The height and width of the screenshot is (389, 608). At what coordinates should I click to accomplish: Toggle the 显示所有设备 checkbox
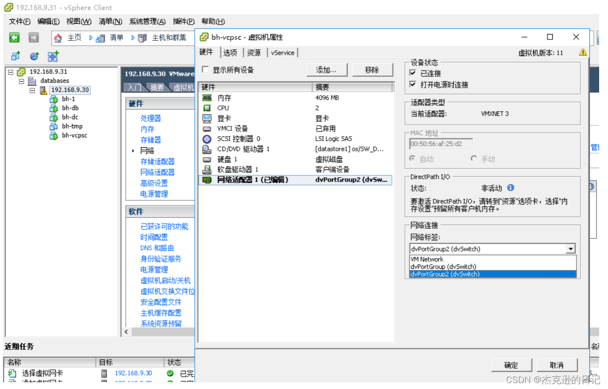pyautogui.click(x=205, y=70)
